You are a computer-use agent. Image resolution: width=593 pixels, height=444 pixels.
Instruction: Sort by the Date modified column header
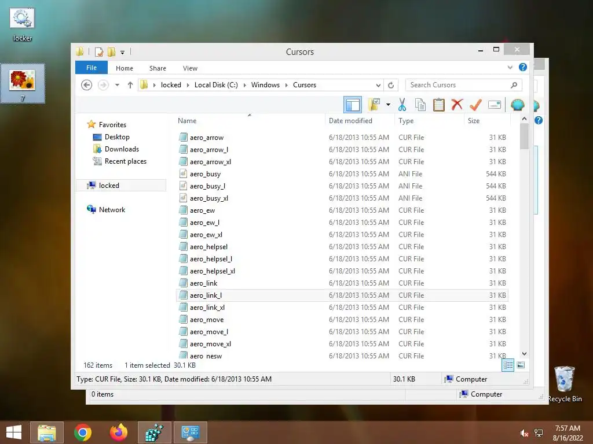[359, 121]
